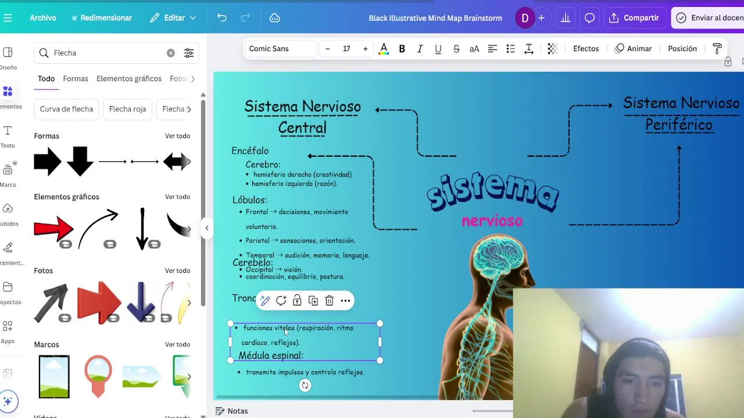This screenshot has width=744, height=418.
Task: Open Apps sidebar panel
Action: click(x=8, y=331)
